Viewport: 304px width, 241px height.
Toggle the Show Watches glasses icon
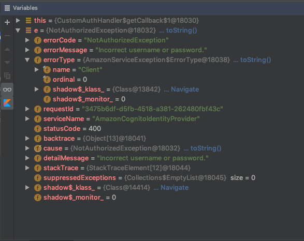pyautogui.click(x=7, y=89)
